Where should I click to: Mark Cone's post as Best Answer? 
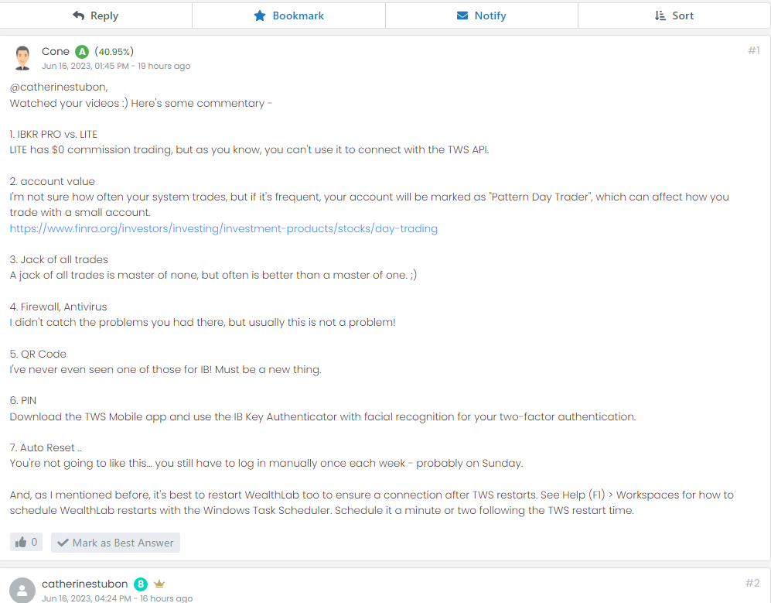click(x=115, y=543)
